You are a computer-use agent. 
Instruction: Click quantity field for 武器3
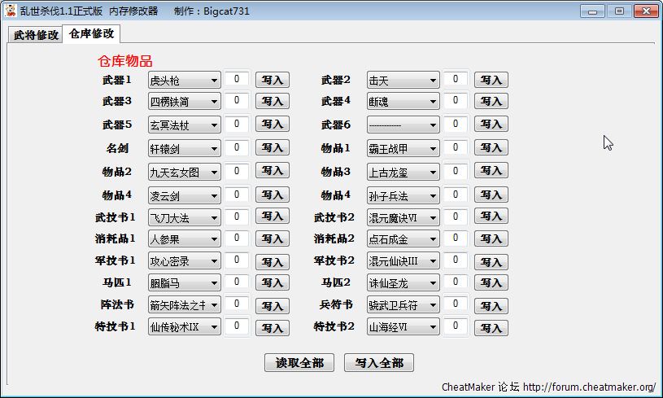click(237, 101)
